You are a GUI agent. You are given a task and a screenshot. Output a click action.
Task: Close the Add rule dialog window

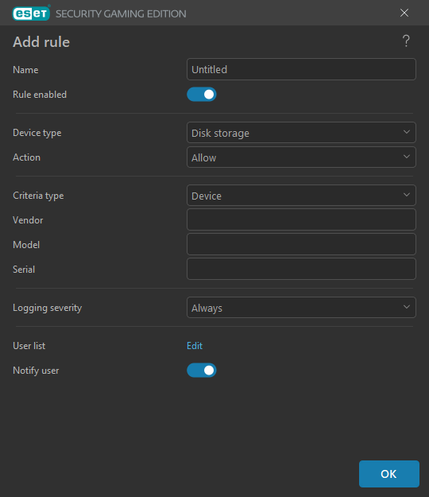coord(404,13)
